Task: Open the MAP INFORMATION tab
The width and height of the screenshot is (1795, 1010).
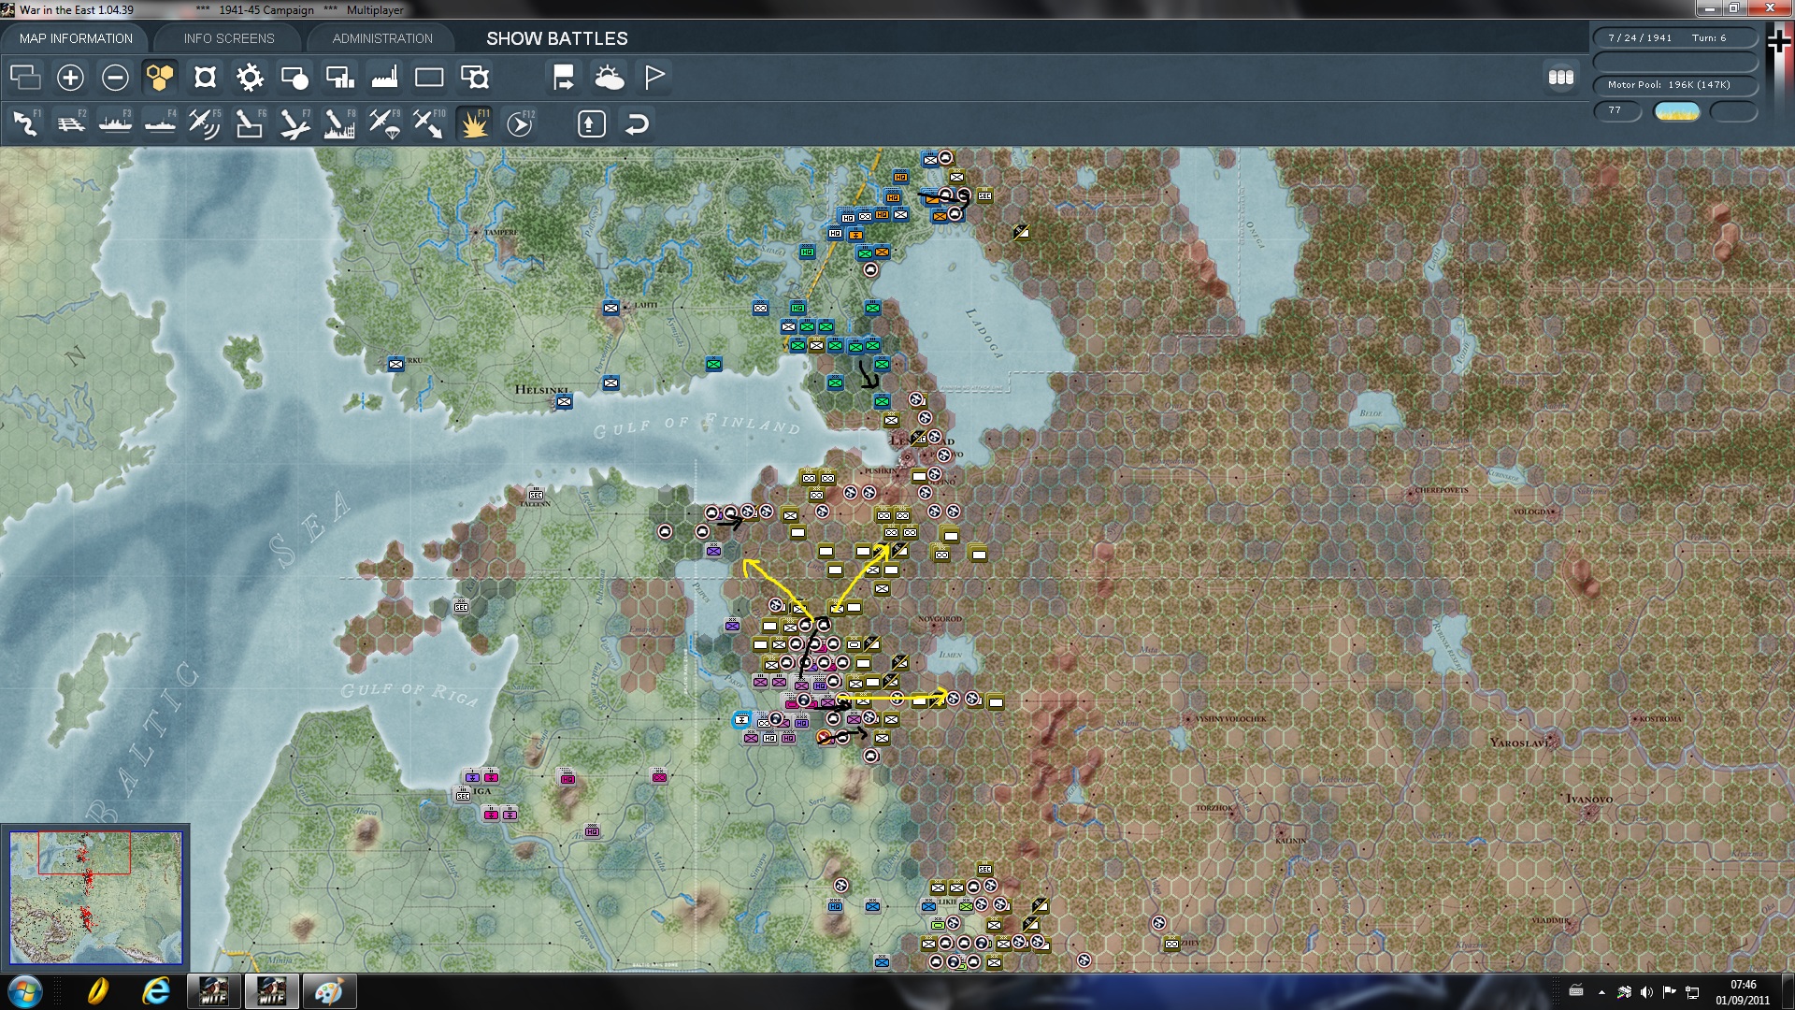Action: (76, 38)
